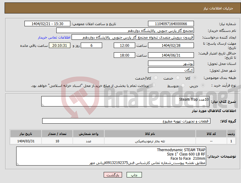Click the need number field 1104097164000066
Screen dimensions: 241x183
tap(171, 24)
